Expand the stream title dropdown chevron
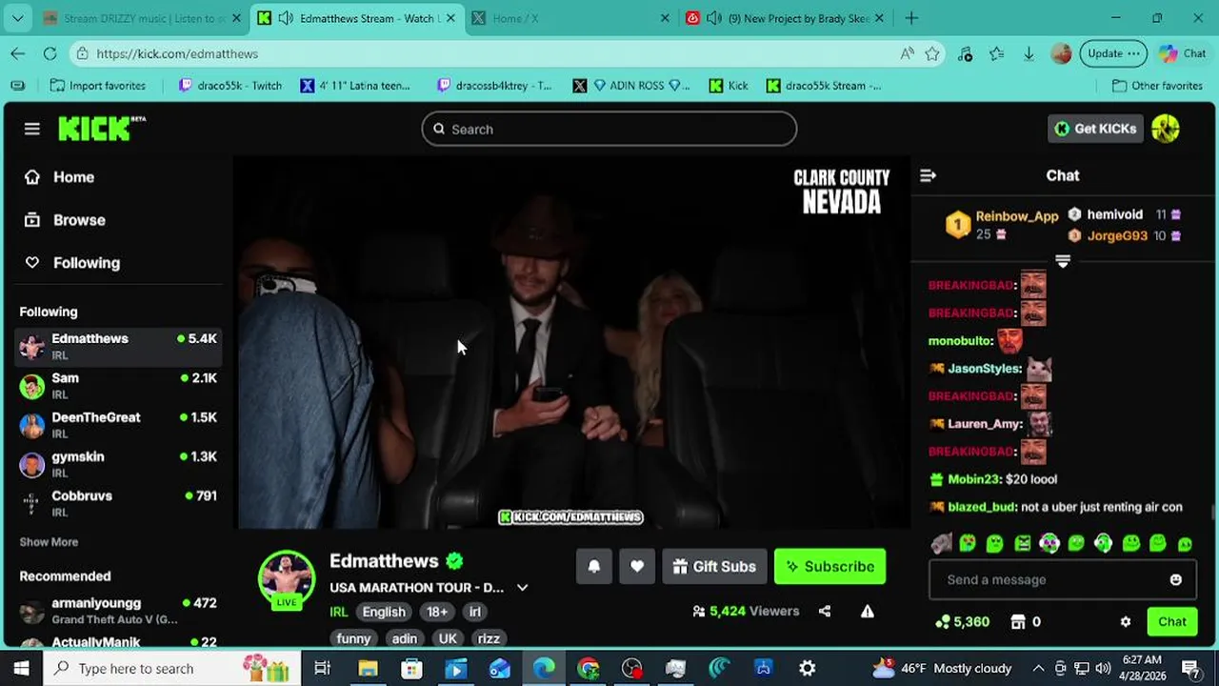Viewport: 1219px width, 686px height. coord(522,588)
